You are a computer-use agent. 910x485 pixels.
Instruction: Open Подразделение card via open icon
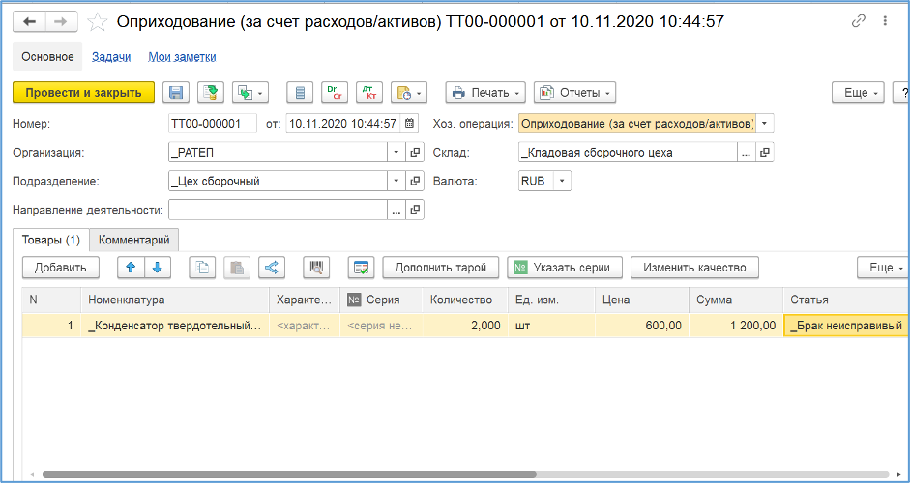click(415, 181)
